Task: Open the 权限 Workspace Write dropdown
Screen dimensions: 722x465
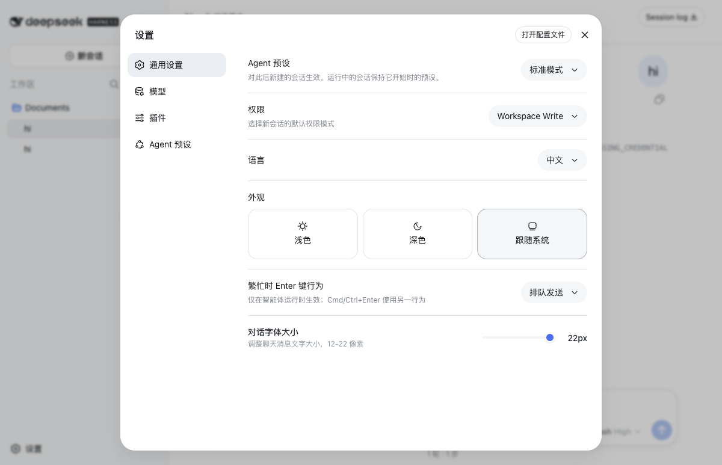Action: pos(538,116)
